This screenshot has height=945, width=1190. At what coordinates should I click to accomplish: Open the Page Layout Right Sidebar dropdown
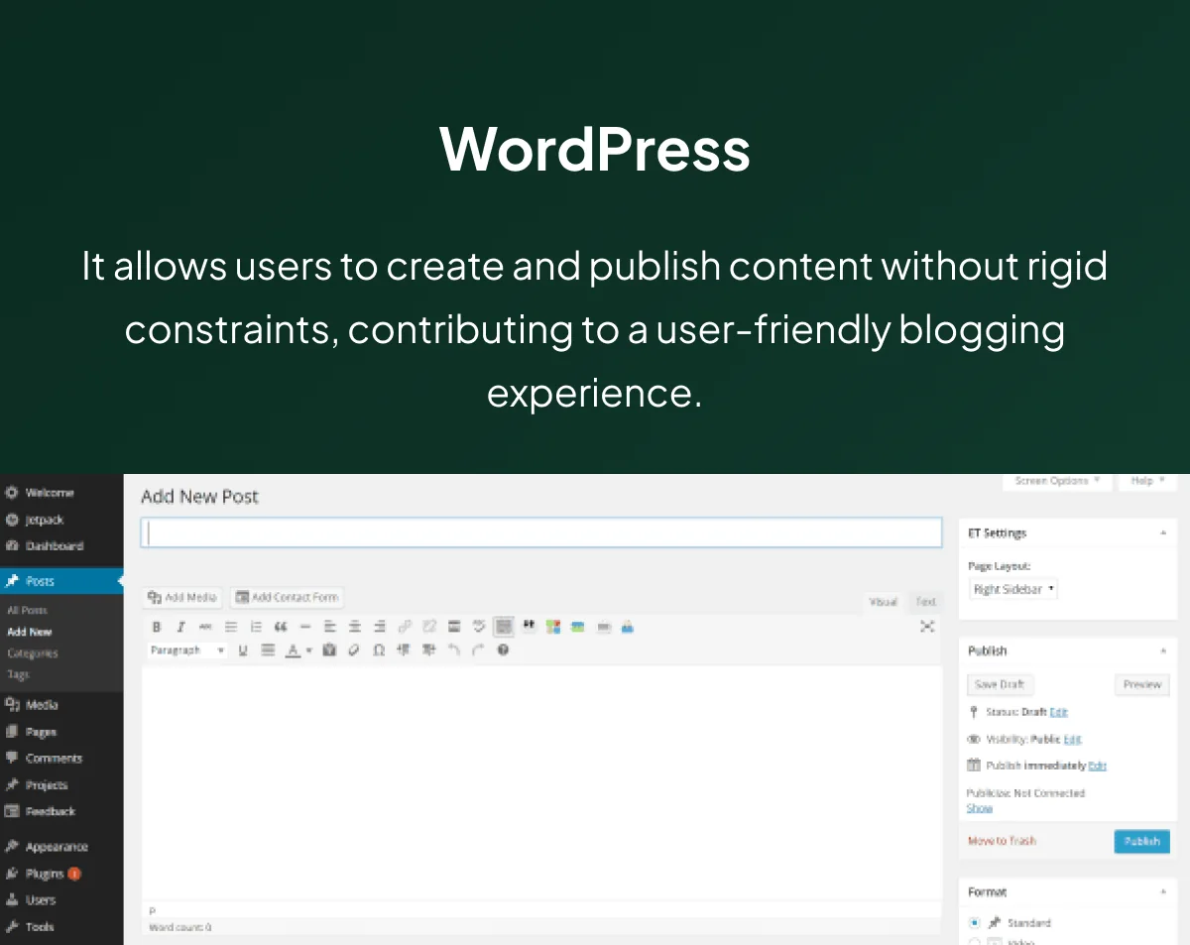1013,589
